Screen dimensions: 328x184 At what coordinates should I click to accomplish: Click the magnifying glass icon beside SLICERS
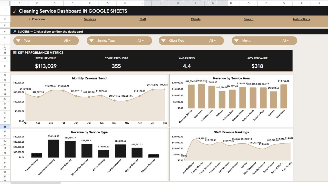(x=15, y=31)
